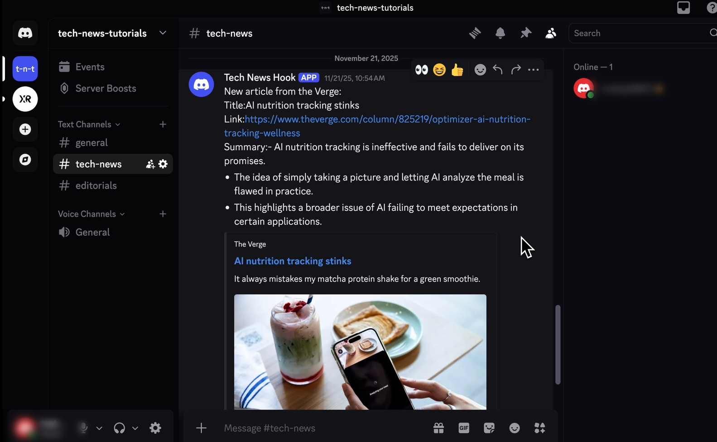The image size is (717, 442).
Task: Collapse the Text Channels category
Action: click(x=89, y=124)
